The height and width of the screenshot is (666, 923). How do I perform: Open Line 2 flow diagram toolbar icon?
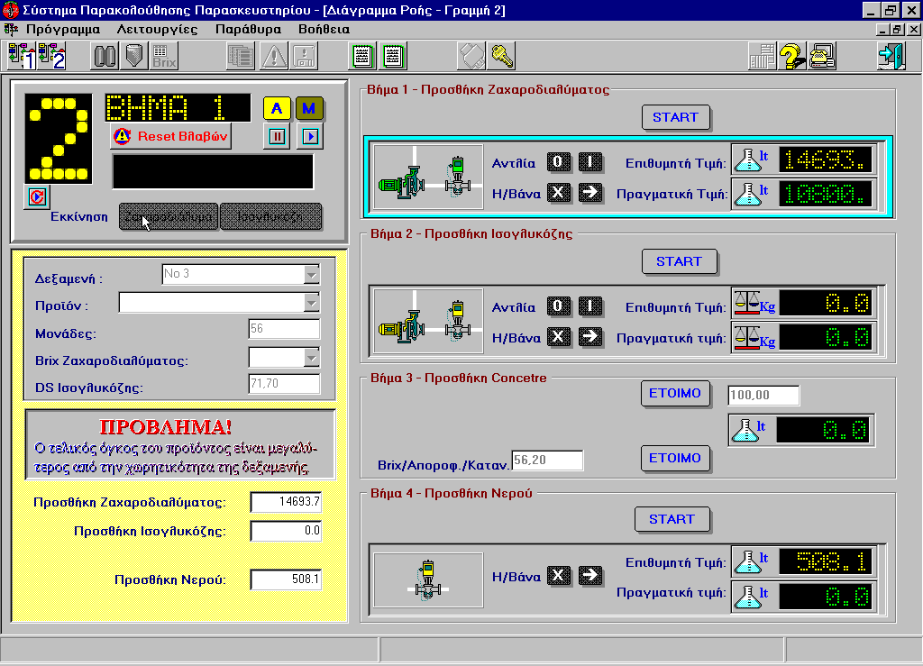(52, 56)
